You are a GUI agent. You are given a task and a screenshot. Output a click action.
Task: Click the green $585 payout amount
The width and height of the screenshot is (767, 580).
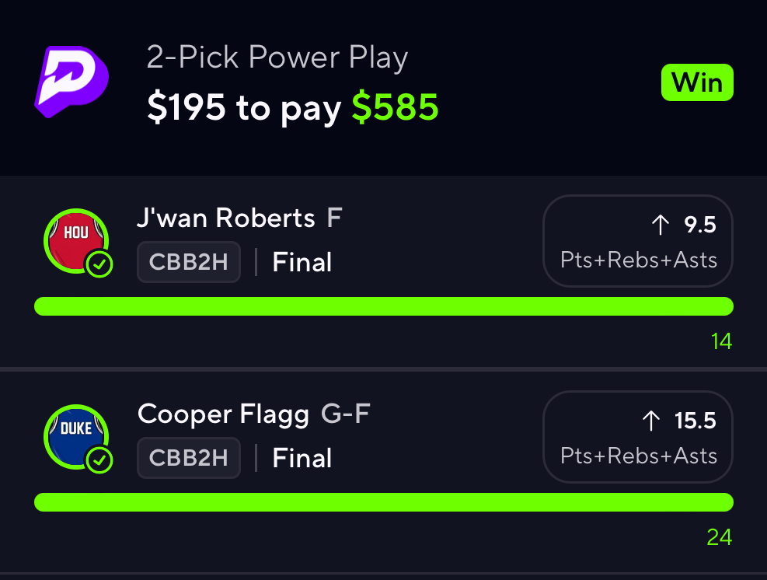[395, 108]
